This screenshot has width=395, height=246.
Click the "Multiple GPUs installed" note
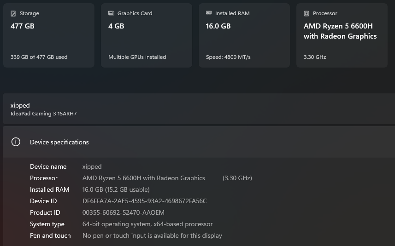click(137, 57)
